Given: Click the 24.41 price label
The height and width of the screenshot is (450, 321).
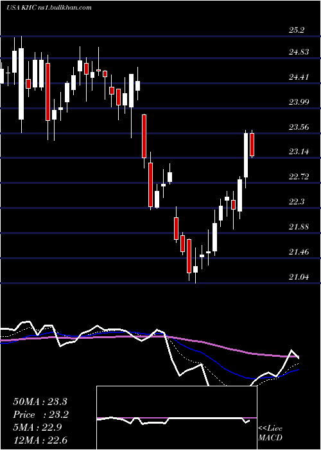Looking at the screenshot, I should [x=299, y=77].
